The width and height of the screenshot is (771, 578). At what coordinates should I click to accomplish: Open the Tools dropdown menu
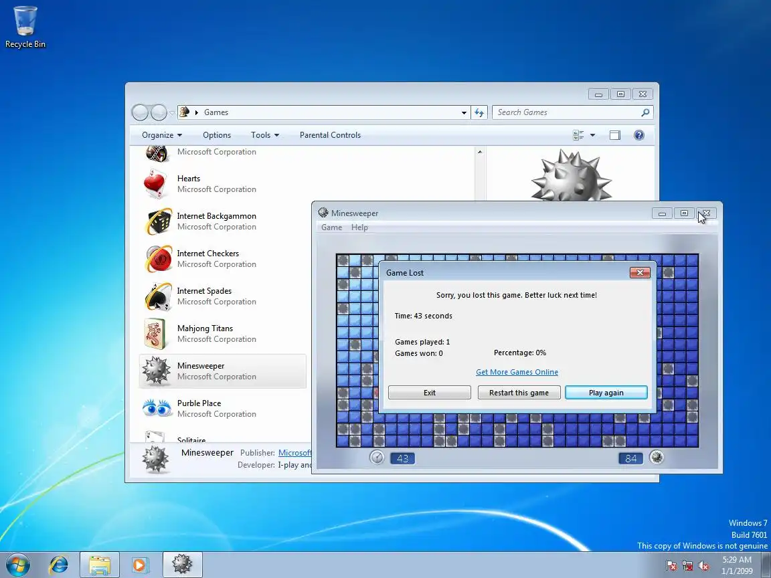tap(265, 135)
